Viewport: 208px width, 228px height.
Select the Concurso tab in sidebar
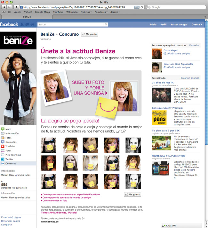11,163
